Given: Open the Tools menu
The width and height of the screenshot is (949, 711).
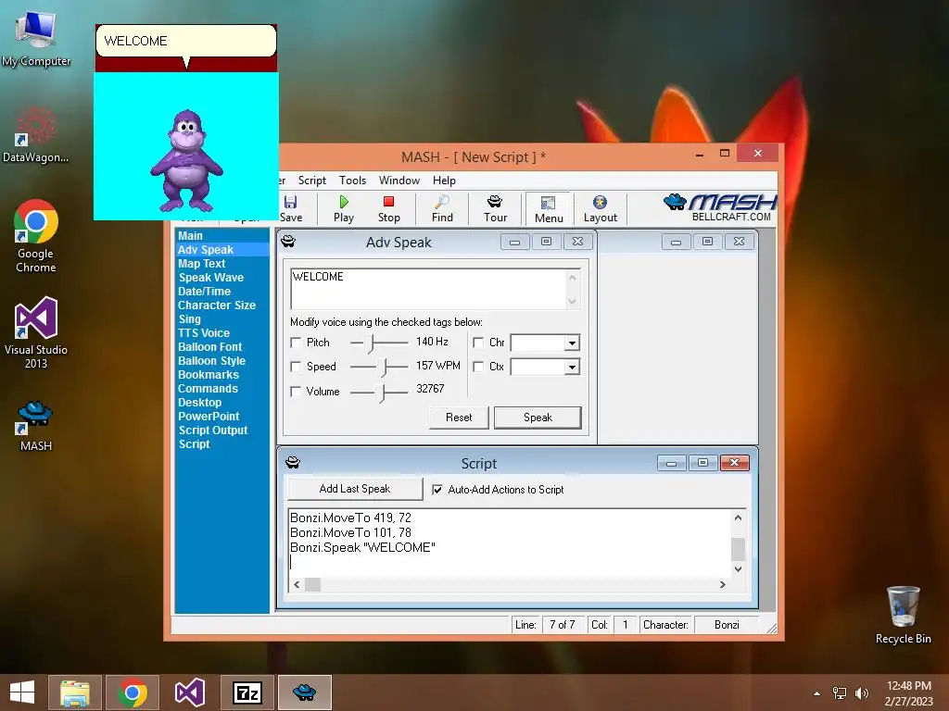Looking at the screenshot, I should [x=352, y=181].
